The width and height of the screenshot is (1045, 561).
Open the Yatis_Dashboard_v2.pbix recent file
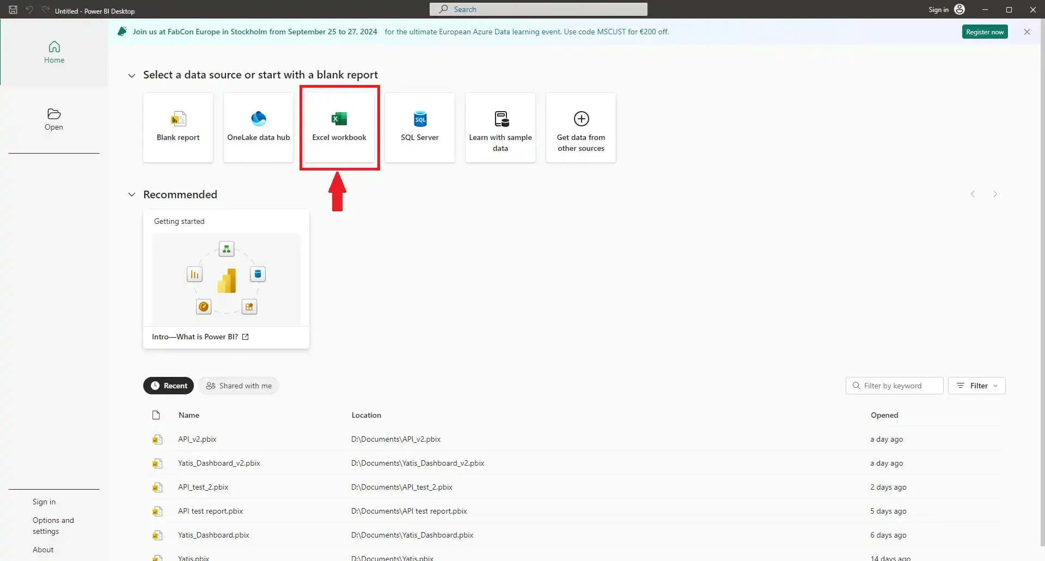pos(219,463)
